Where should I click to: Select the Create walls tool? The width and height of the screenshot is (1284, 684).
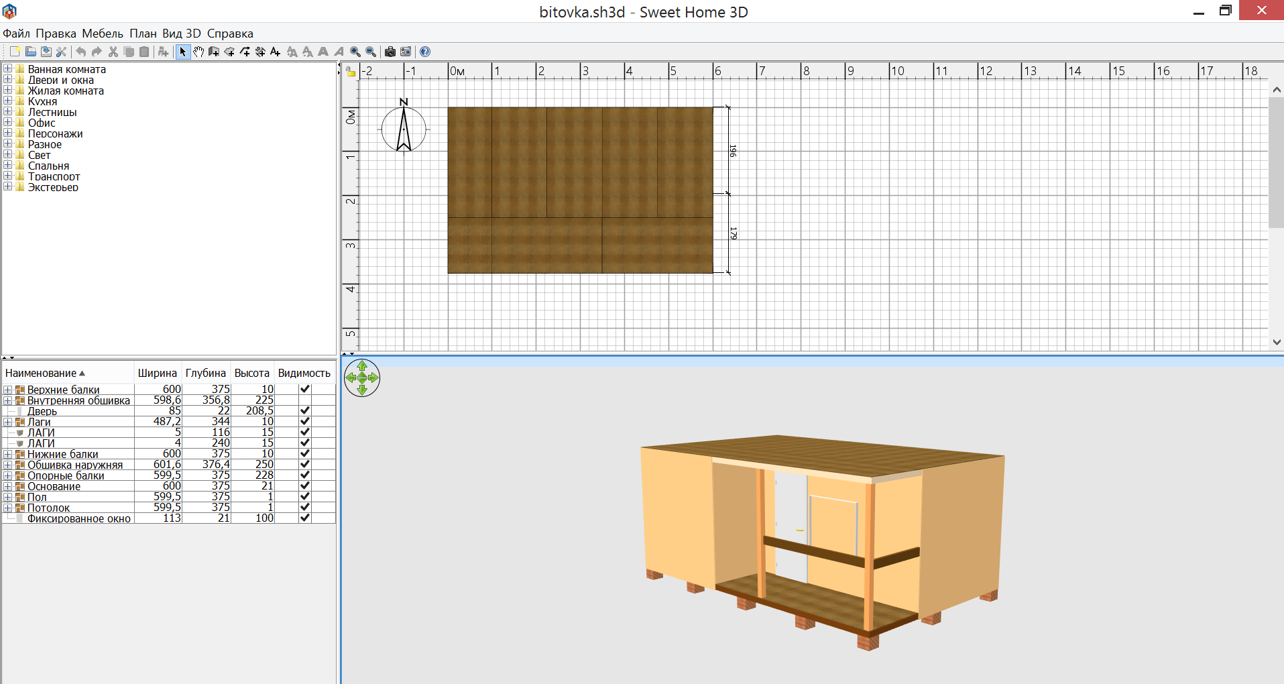[x=214, y=52]
